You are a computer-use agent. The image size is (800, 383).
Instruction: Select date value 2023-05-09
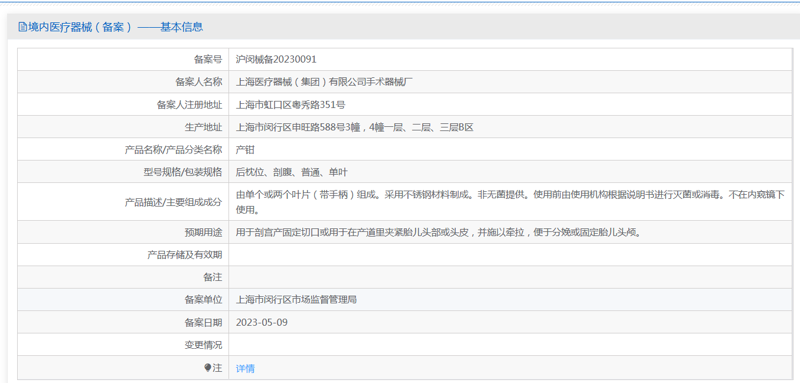coord(262,322)
